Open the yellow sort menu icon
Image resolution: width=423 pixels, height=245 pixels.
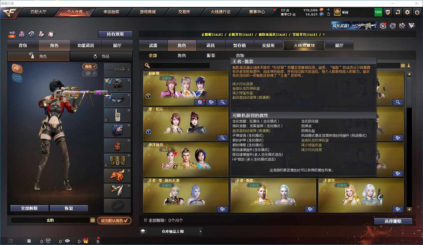point(403,66)
